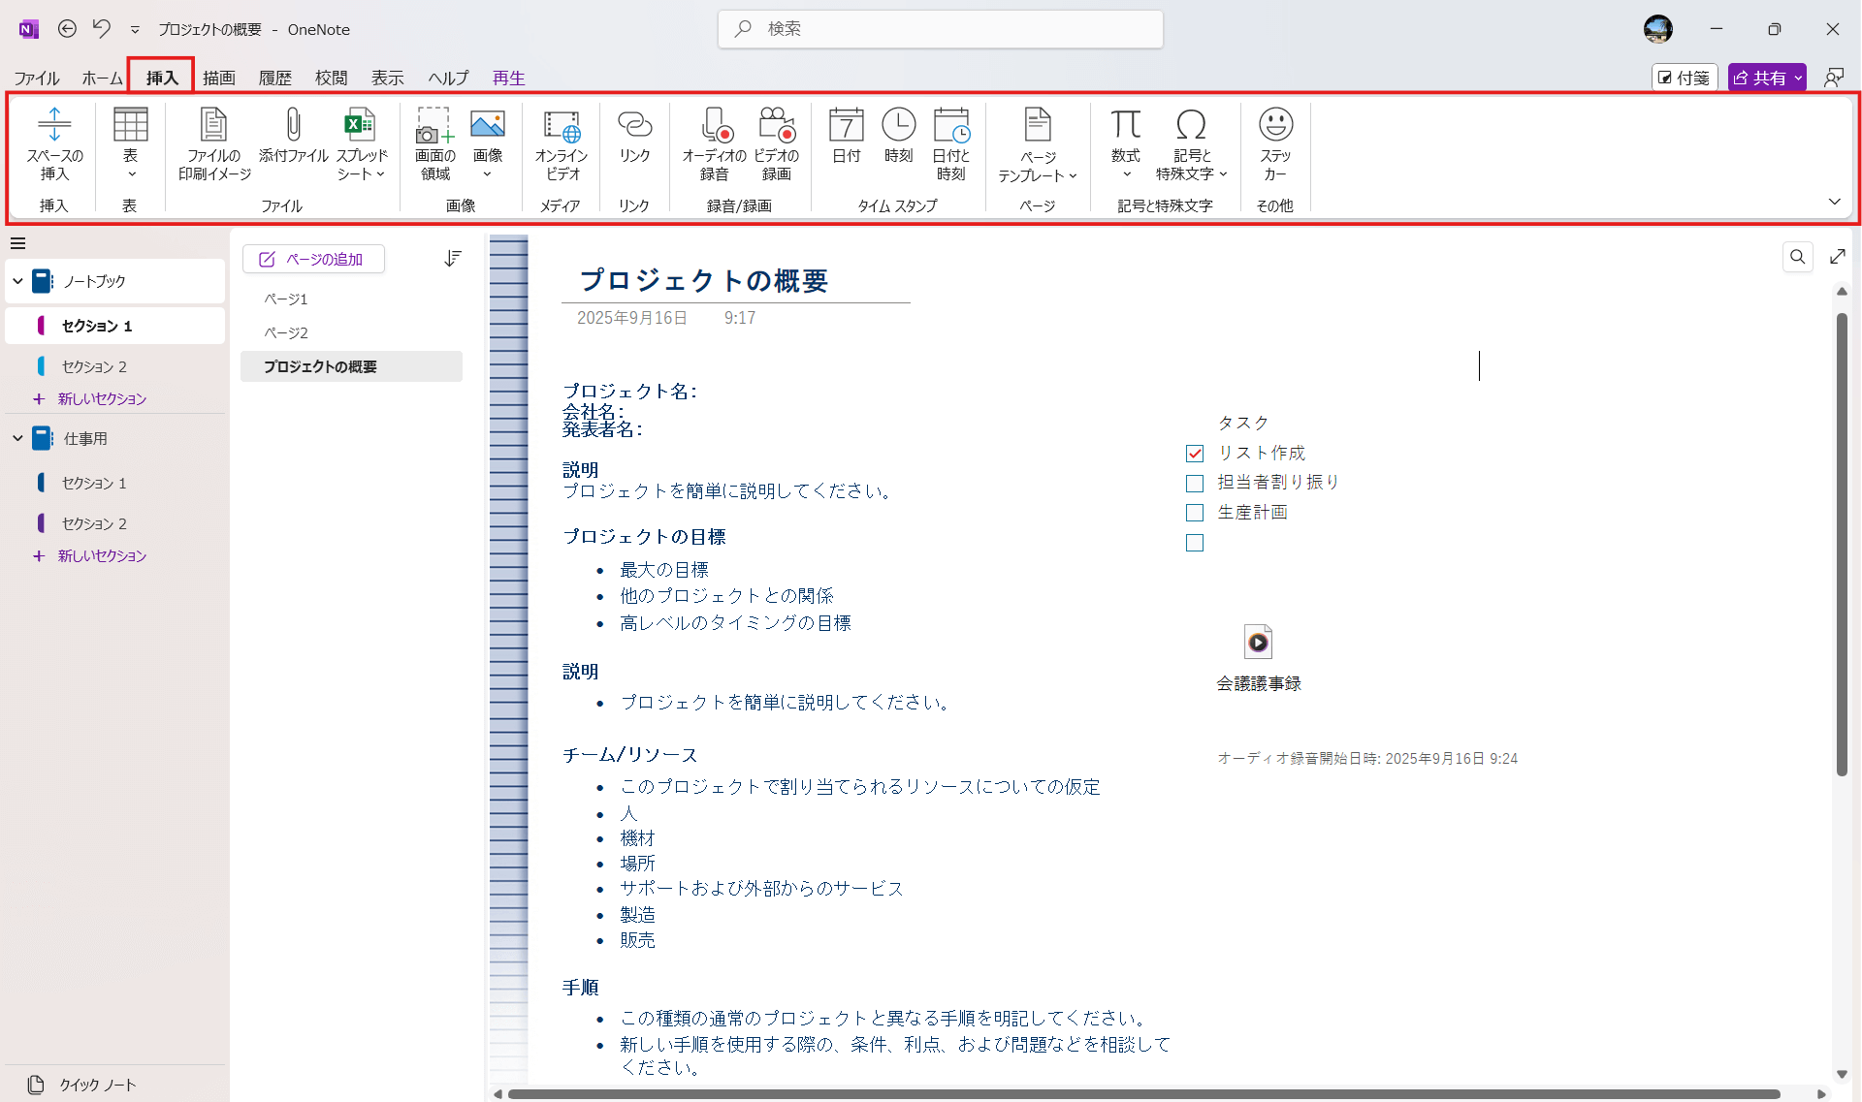Click the search (検索) box in title bar

coord(941,29)
